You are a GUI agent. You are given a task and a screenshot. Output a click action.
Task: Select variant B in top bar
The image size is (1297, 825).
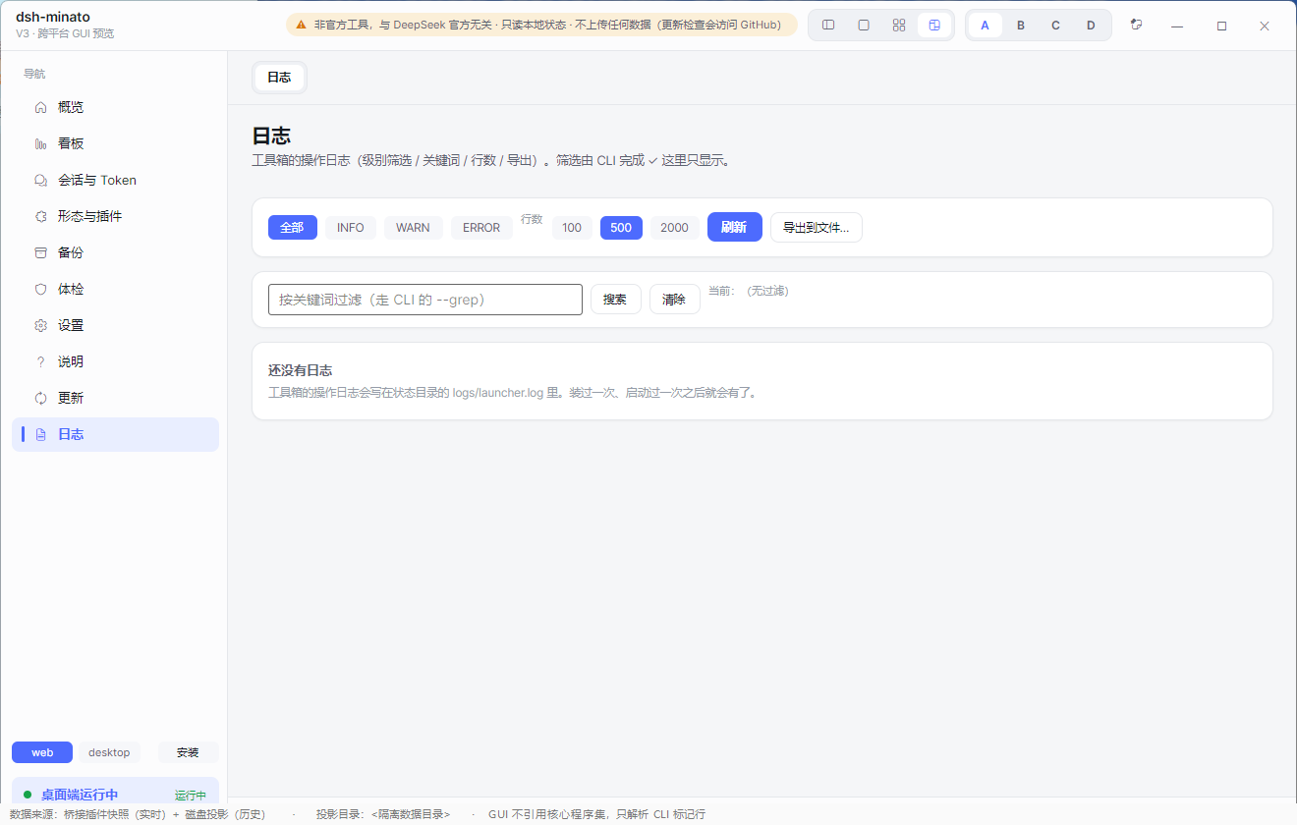coord(1021,26)
